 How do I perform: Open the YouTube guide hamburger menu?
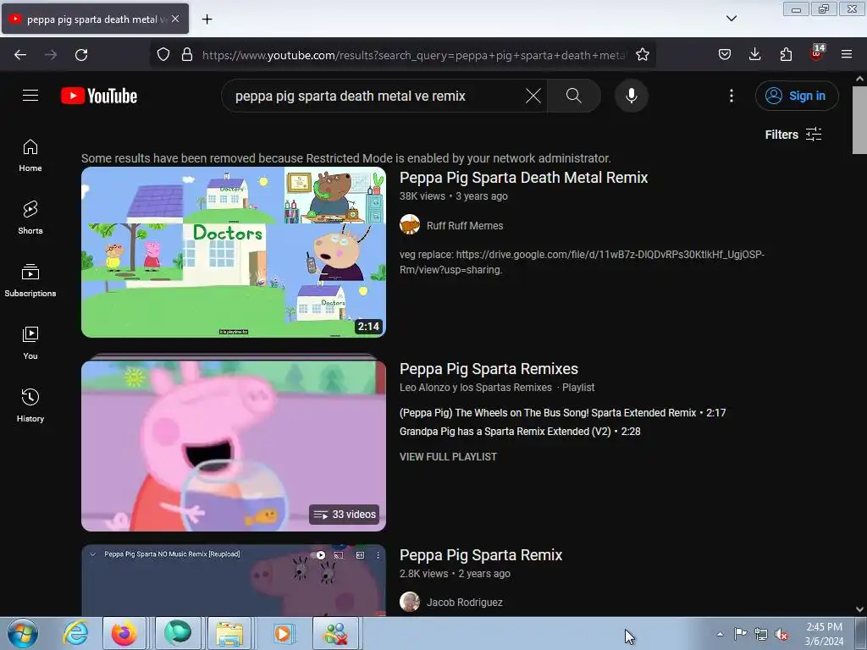tap(30, 96)
